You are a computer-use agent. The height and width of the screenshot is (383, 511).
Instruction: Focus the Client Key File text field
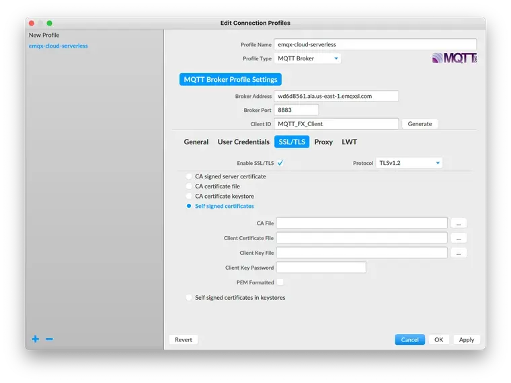tap(362, 253)
